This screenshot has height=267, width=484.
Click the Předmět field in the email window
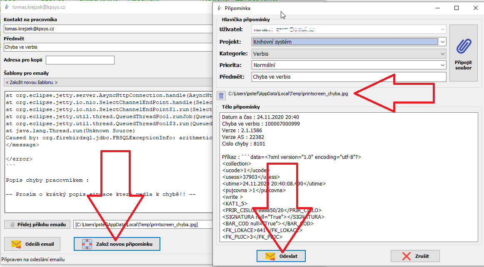pyautogui.click(x=108, y=47)
